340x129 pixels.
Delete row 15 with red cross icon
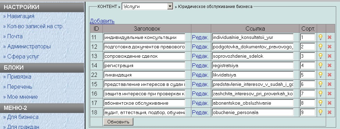click(330, 84)
